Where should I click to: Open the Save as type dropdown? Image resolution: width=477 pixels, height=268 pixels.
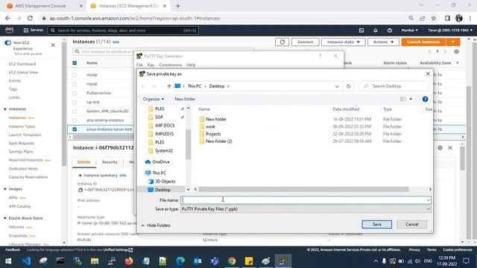tap(306, 209)
